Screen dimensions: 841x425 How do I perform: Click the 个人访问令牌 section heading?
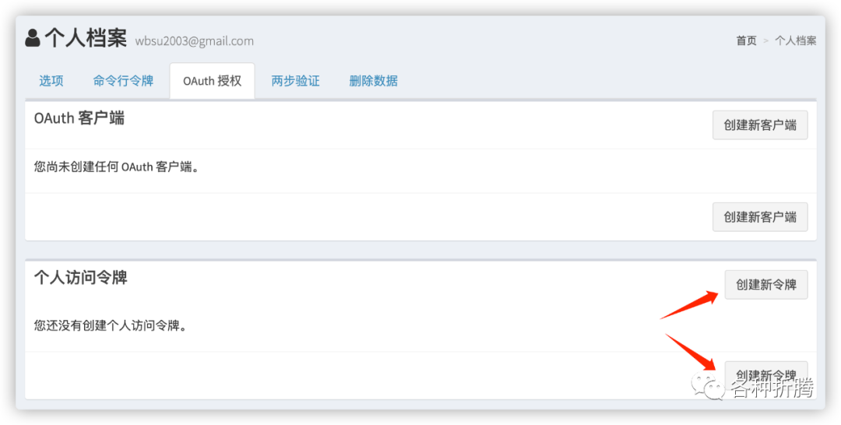[80, 278]
